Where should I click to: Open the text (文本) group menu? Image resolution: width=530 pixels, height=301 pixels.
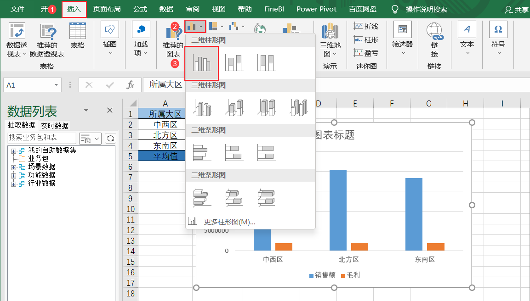pos(467,38)
